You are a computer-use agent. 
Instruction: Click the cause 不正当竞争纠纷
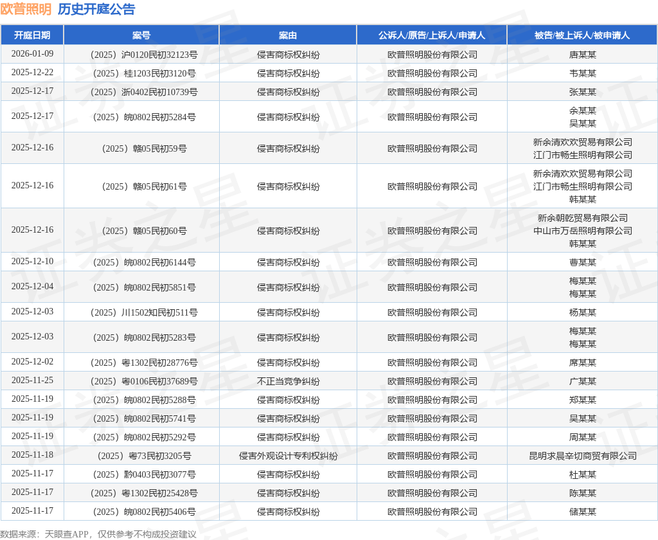tap(288, 381)
